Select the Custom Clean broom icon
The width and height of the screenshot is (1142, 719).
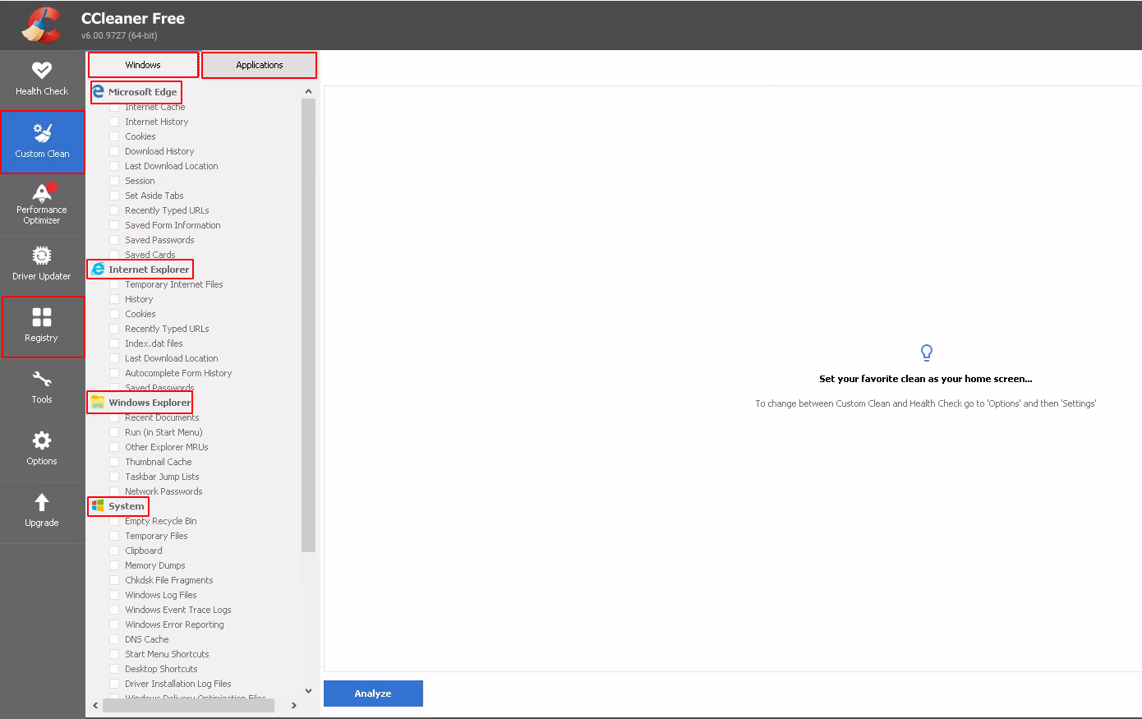[42, 132]
